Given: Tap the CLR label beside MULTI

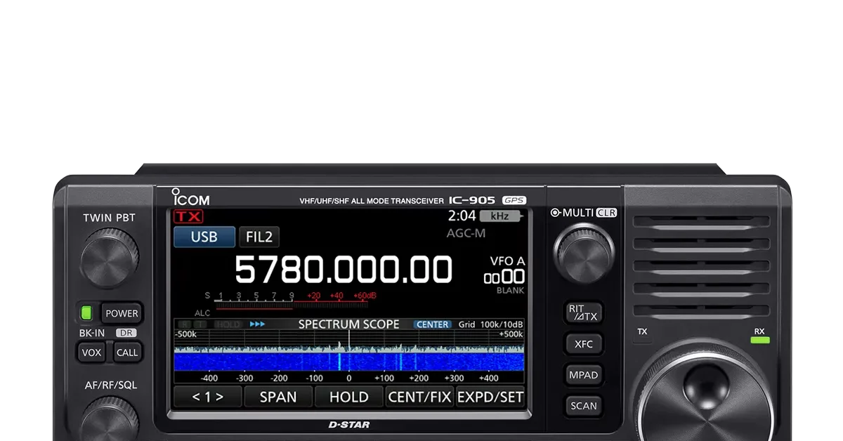Looking at the screenshot, I should [x=606, y=212].
